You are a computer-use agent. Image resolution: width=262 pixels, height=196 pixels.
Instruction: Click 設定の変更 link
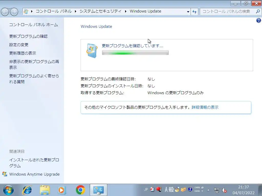pyautogui.click(x=19, y=45)
